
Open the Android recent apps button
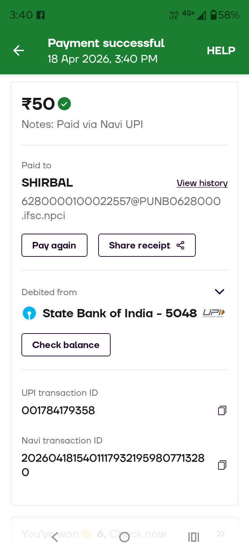[194, 537]
